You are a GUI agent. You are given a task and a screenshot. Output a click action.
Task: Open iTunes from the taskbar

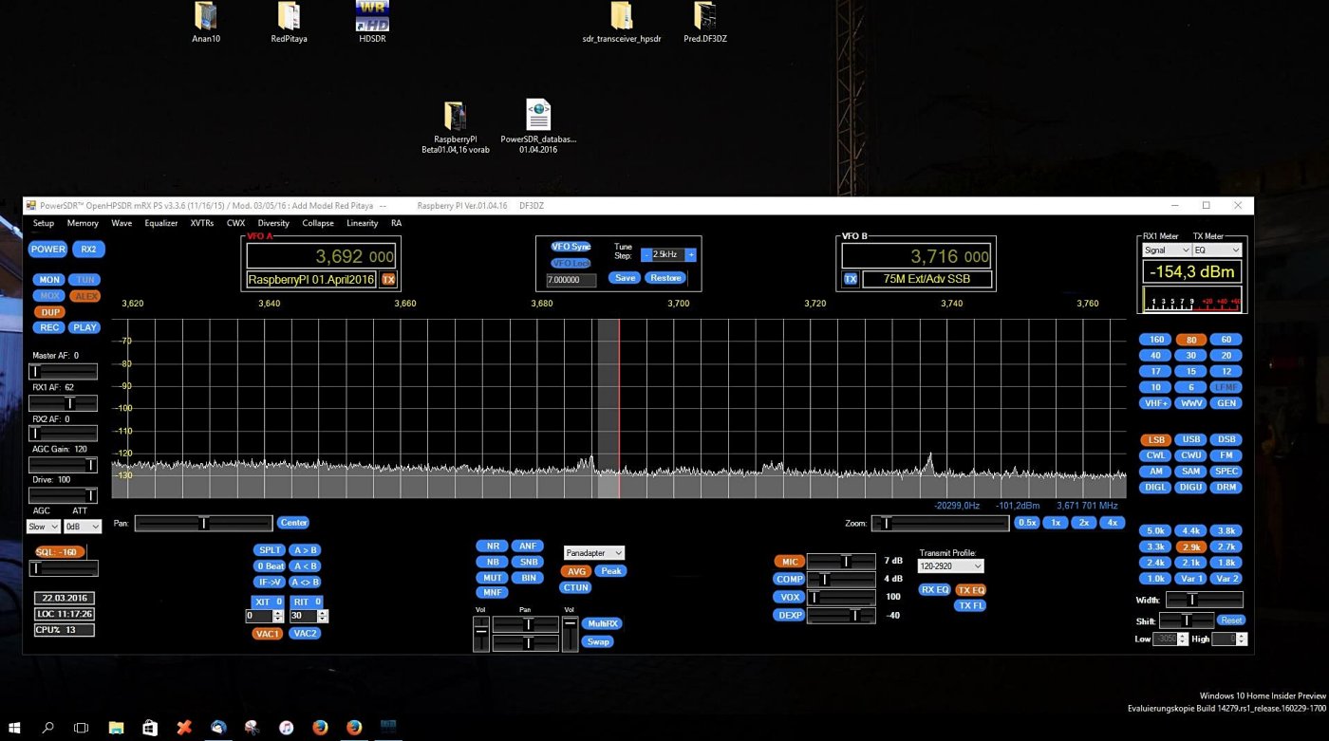click(x=286, y=728)
